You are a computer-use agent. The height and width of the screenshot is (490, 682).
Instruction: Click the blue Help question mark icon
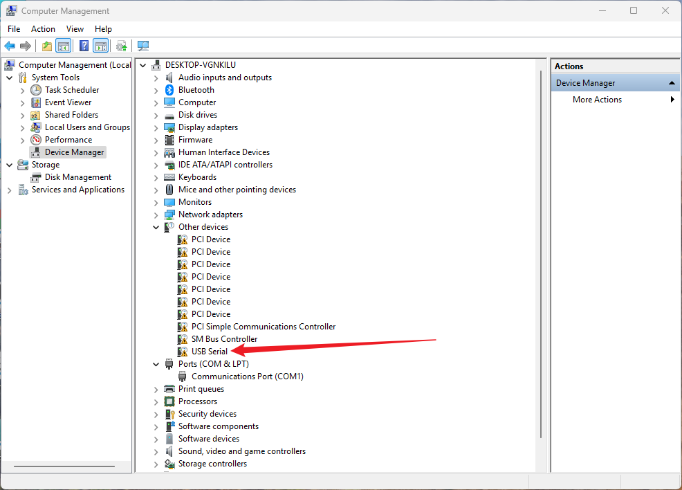click(84, 46)
